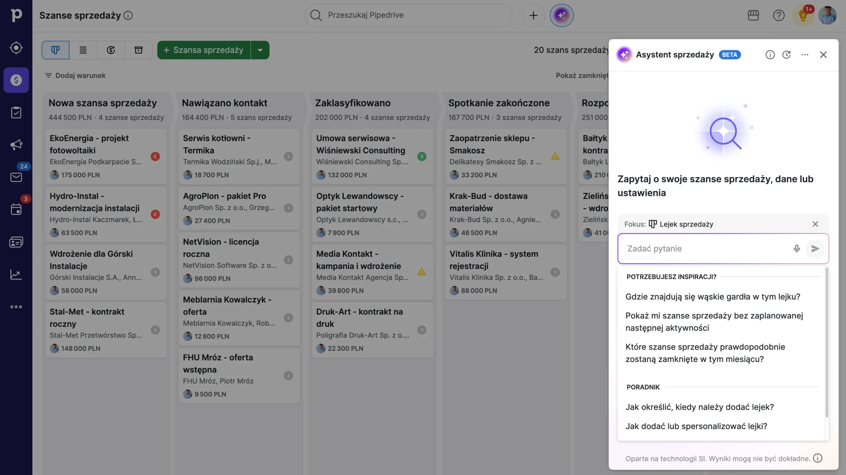846x475 pixels.
Task: Click the microphone icon in question field
Action: tap(797, 248)
